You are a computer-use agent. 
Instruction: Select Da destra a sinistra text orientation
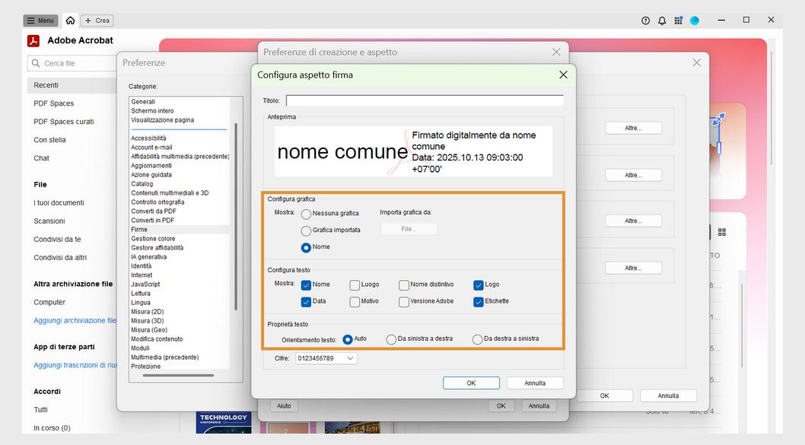pos(478,340)
